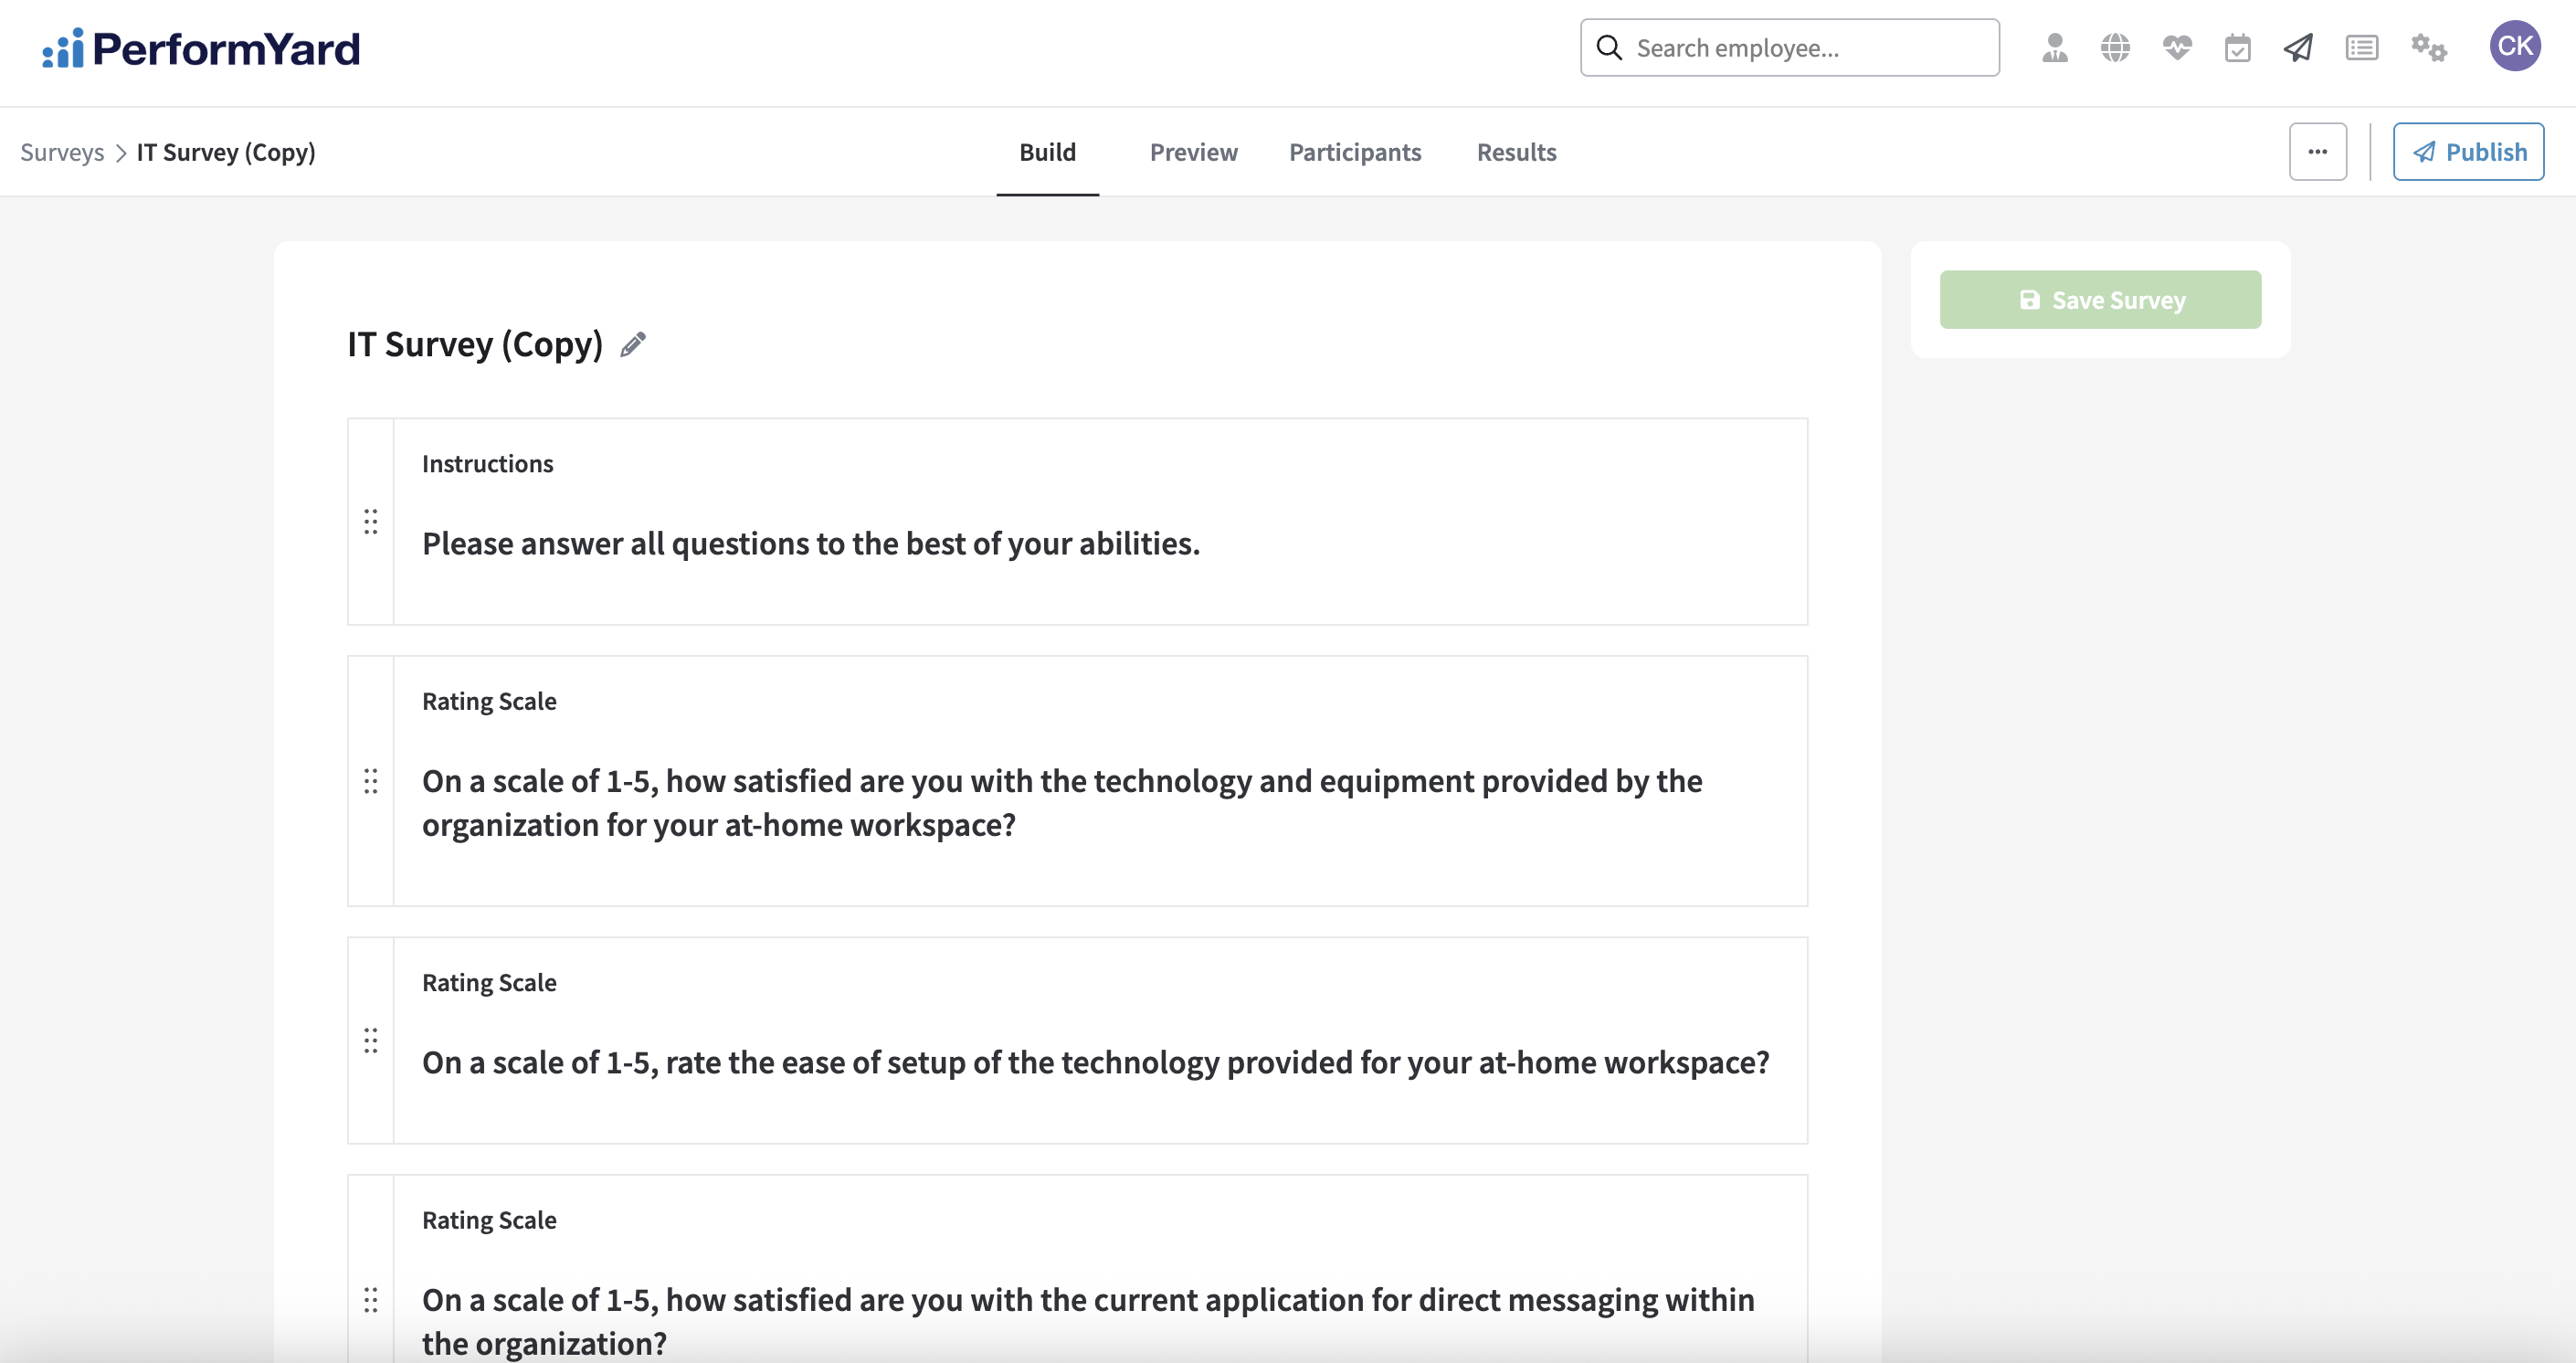Click the Publish button
This screenshot has height=1363, width=2576.
coord(2468,152)
